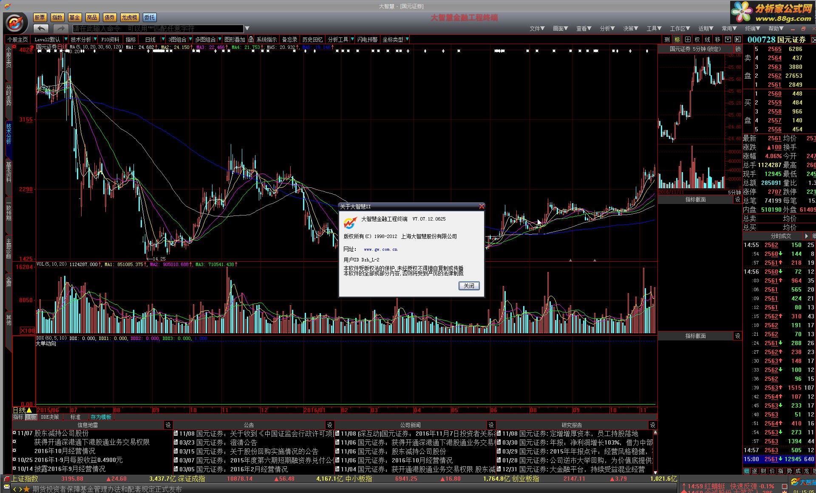816x493 pixels.
Task: Click the bottom-panel scrollbar down arrow
Action: tap(655, 472)
